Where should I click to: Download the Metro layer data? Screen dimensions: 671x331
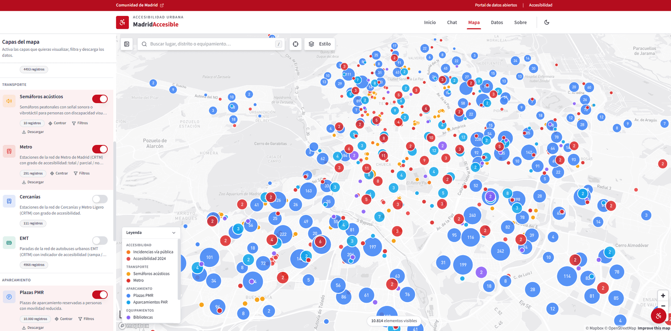click(x=33, y=182)
